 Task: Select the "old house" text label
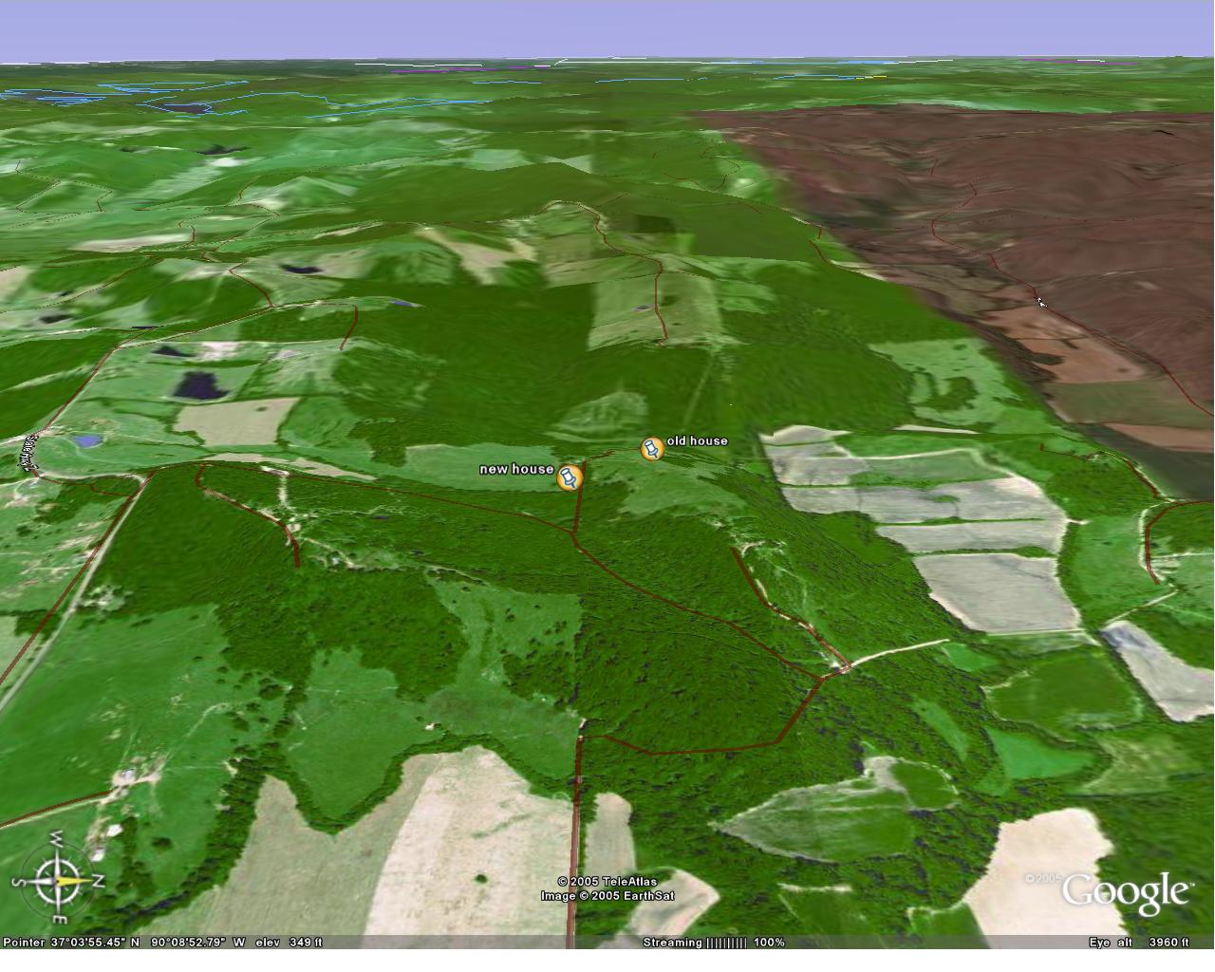(697, 440)
